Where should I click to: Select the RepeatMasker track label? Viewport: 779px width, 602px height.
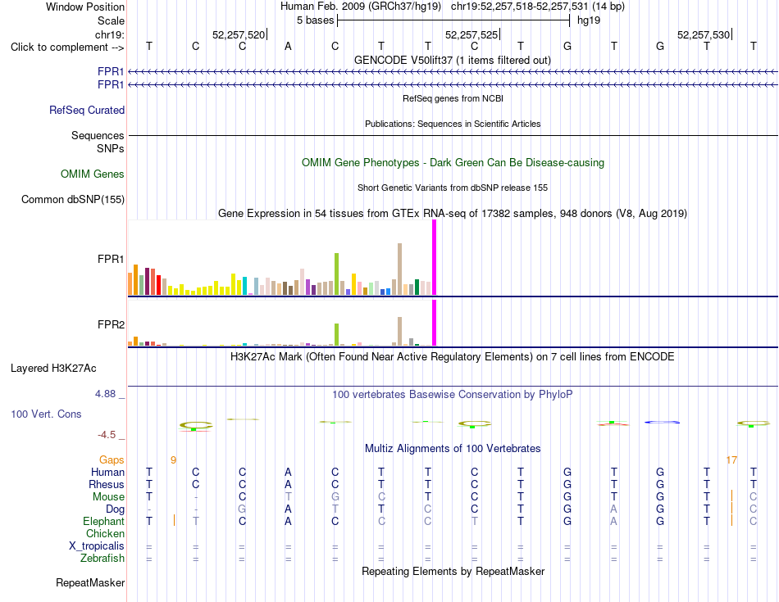(90, 582)
